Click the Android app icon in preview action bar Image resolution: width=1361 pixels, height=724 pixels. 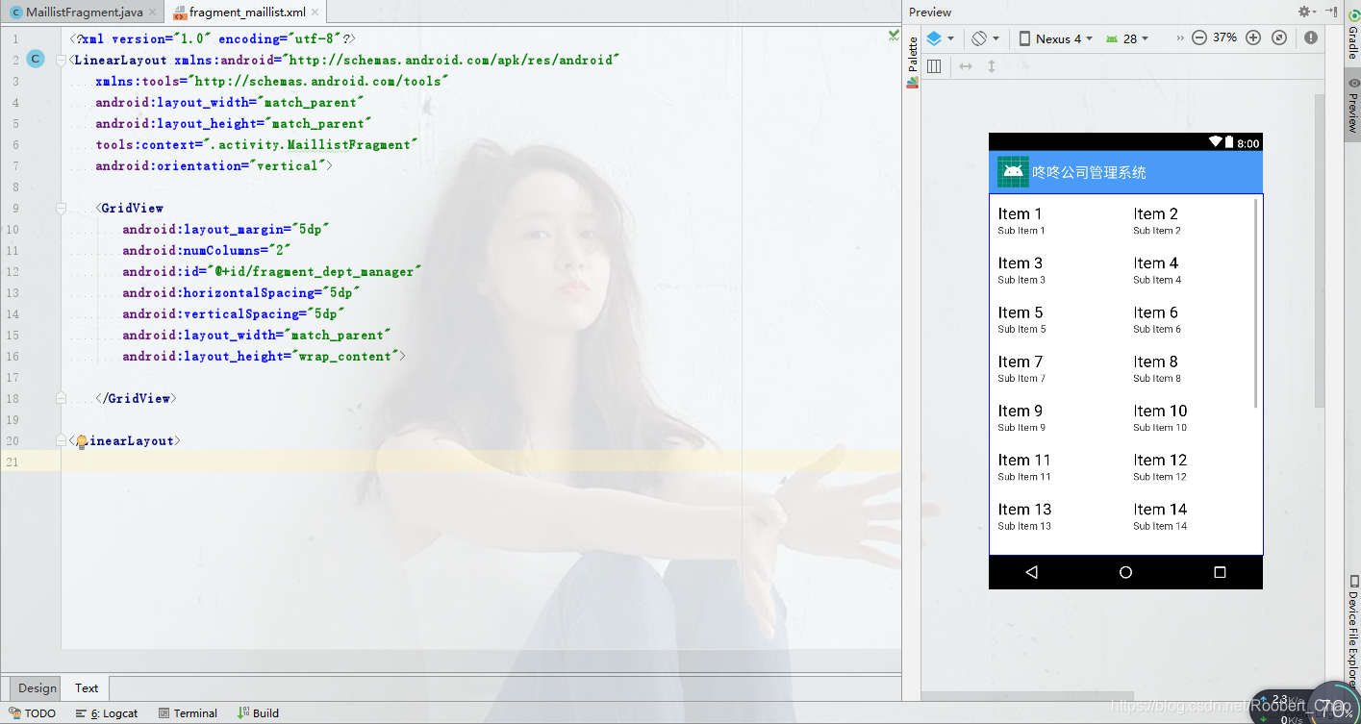pyautogui.click(x=1013, y=172)
